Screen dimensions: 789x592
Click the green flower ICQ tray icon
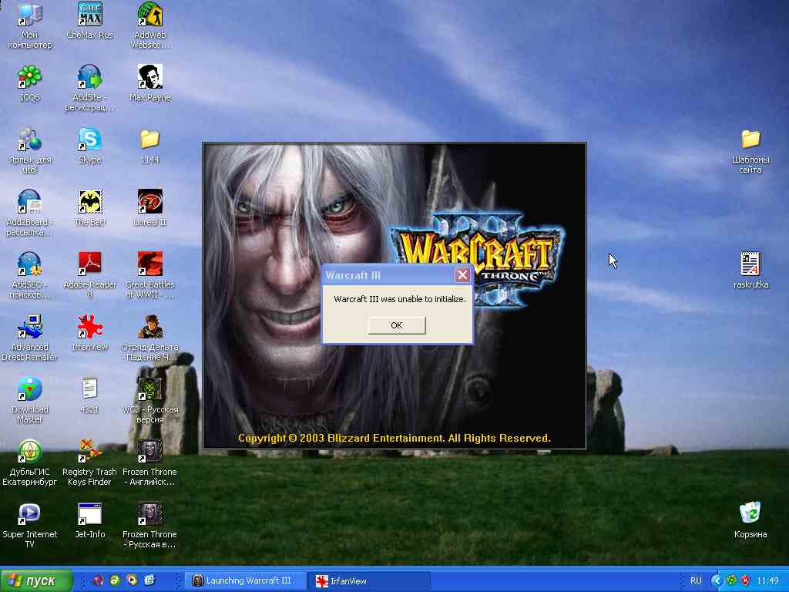[x=732, y=580]
